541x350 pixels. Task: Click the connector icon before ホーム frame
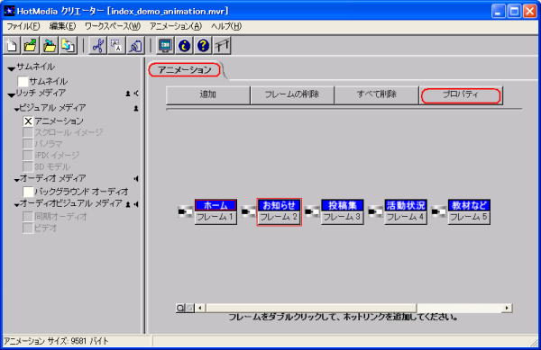(186, 211)
